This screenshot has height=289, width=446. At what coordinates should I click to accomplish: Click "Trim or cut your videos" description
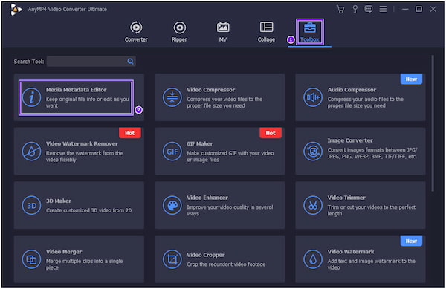click(x=371, y=210)
